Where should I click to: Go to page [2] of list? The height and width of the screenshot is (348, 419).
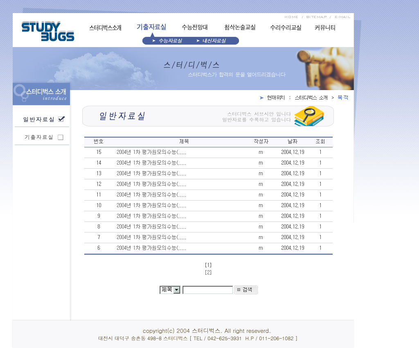(x=208, y=272)
